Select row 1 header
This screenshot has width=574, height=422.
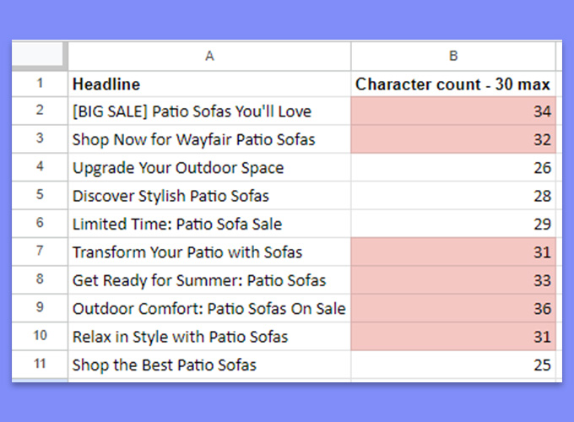40,84
